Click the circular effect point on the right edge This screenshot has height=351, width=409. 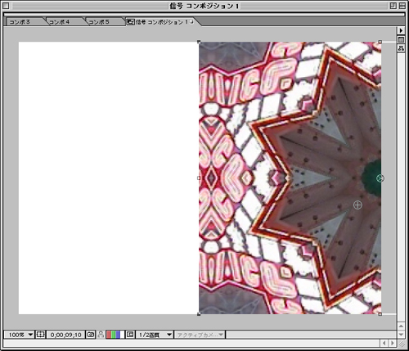pyautogui.click(x=380, y=178)
